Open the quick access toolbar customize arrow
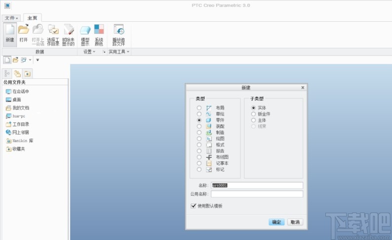 tap(38, 60)
